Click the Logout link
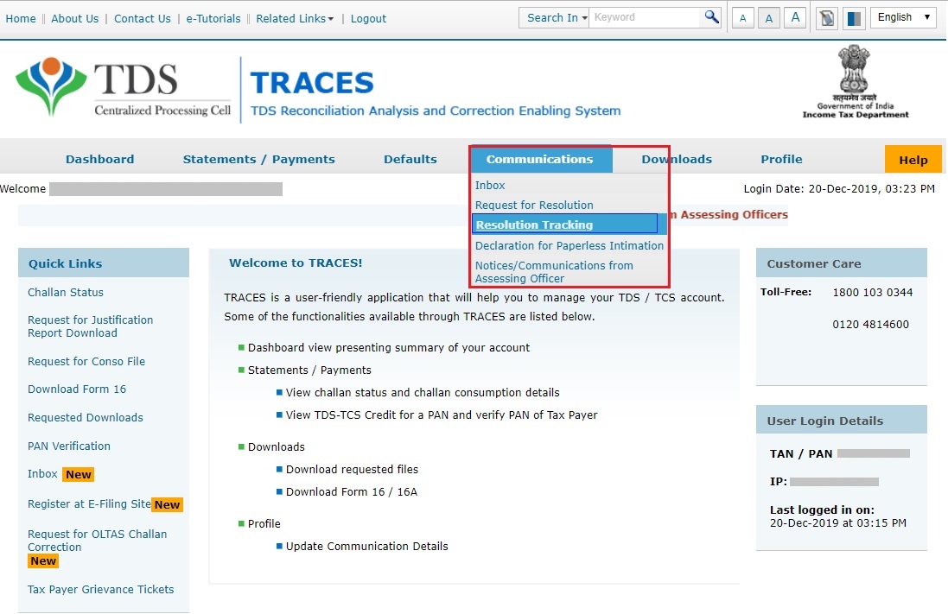The width and height of the screenshot is (948, 614). point(368,18)
